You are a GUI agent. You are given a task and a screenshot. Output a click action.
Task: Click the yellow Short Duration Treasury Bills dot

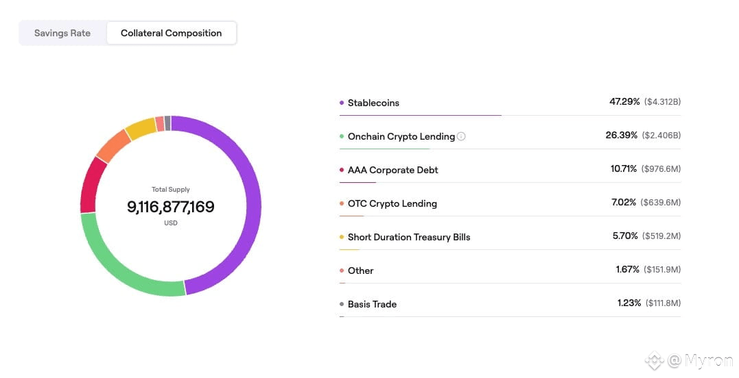tap(342, 237)
